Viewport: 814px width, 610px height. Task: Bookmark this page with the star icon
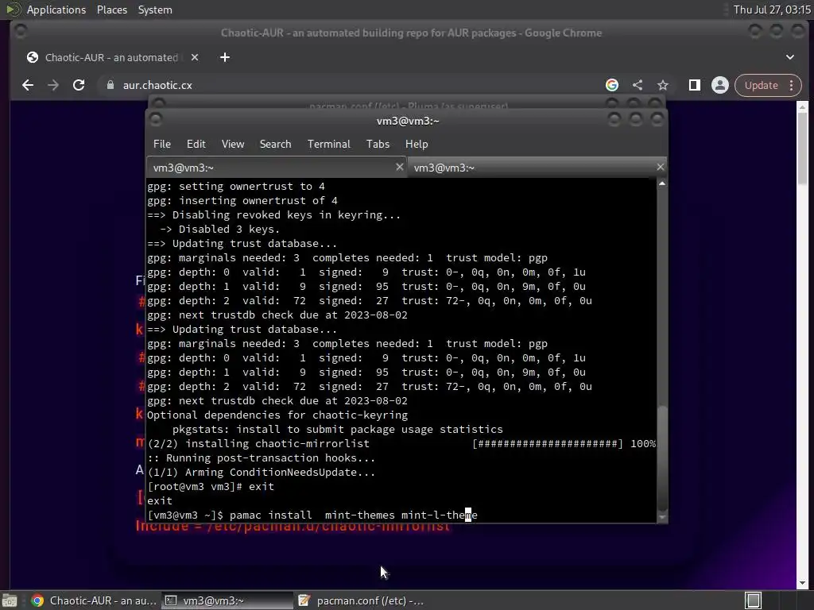(x=663, y=85)
